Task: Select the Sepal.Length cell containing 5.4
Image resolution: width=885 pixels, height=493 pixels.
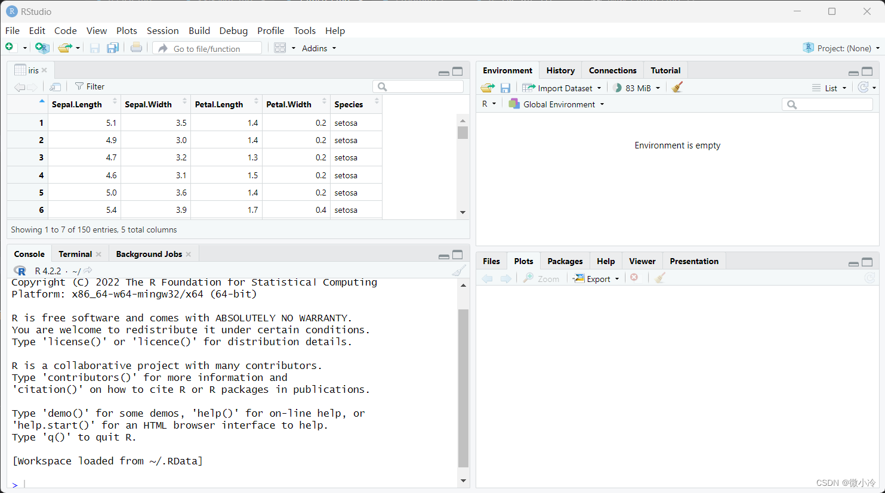Action: (84, 210)
